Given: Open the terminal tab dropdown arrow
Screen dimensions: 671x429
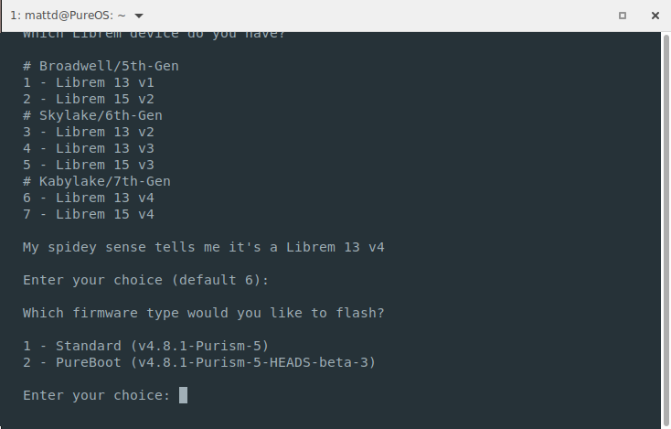Looking at the screenshot, I should click(139, 16).
